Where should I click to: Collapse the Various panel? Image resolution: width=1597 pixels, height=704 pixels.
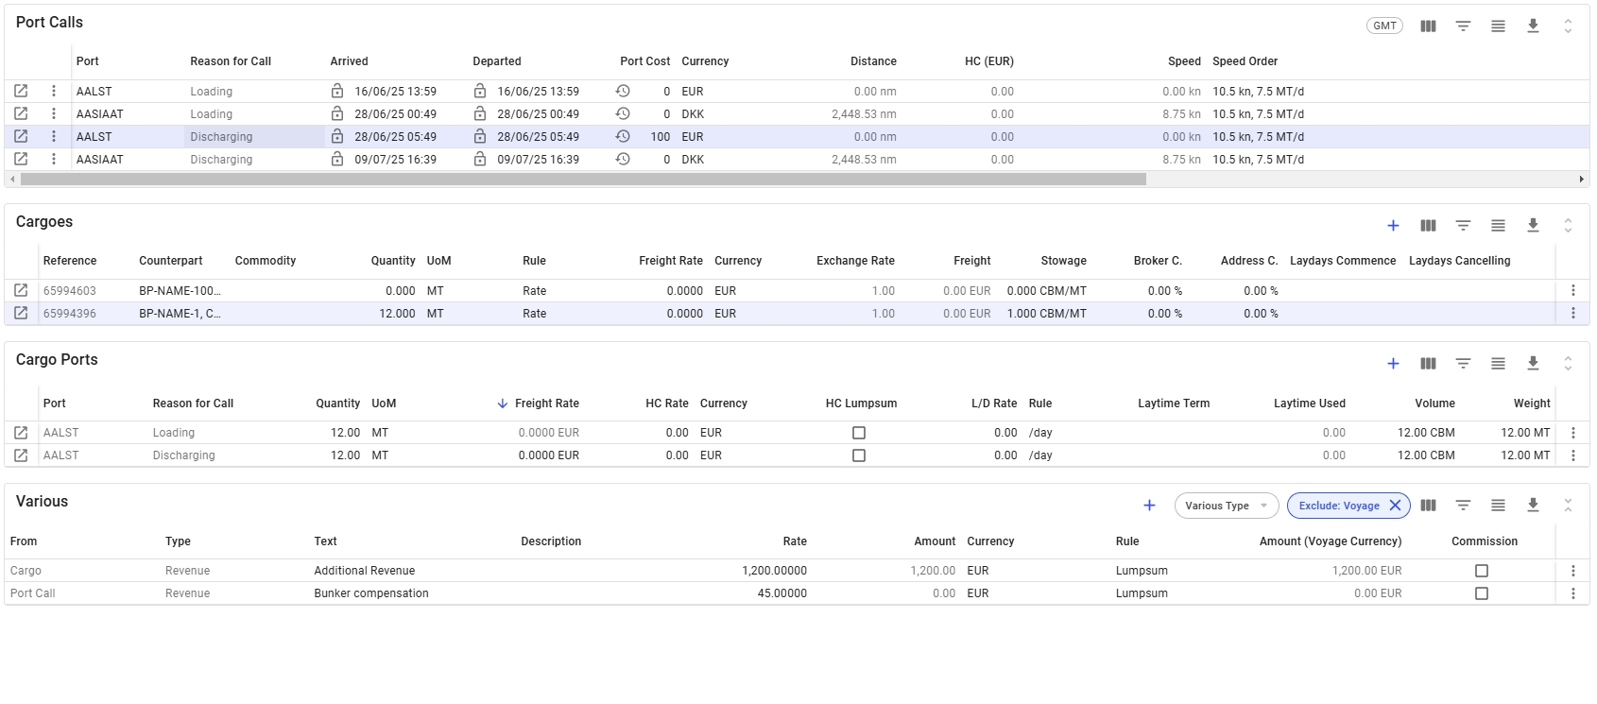pyautogui.click(x=1568, y=506)
